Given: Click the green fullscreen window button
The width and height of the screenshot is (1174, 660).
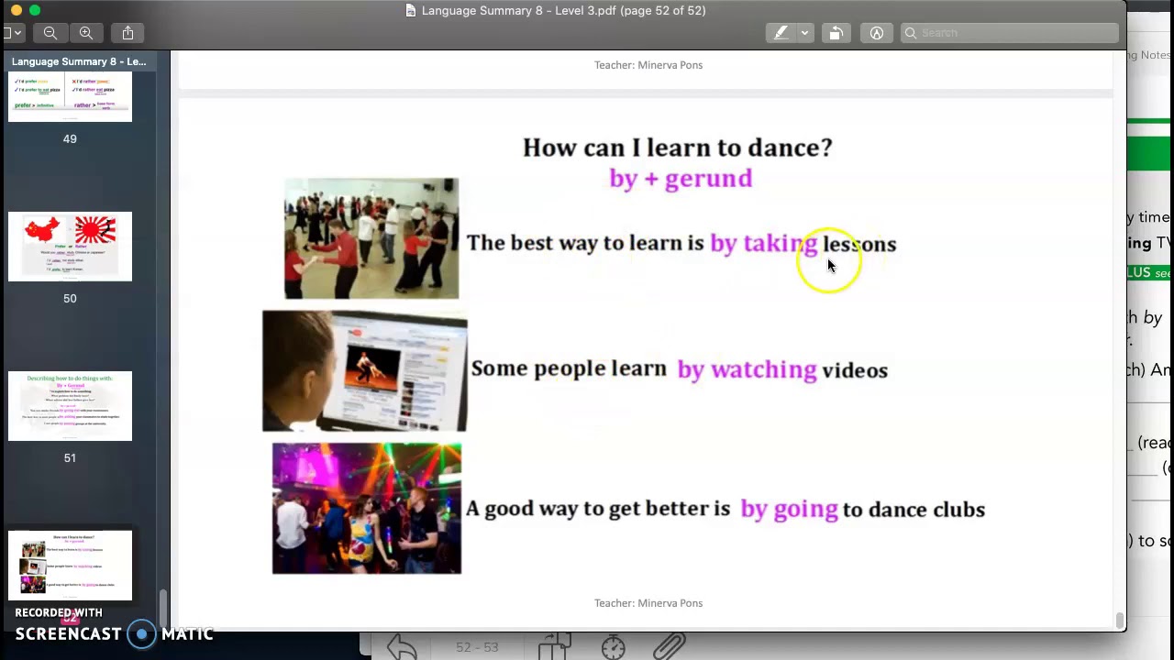Looking at the screenshot, I should [x=35, y=10].
